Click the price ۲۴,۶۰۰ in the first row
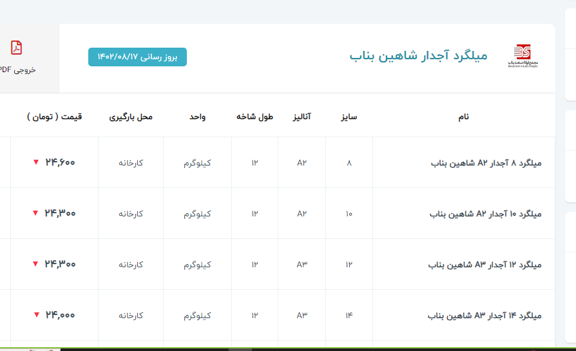This screenshot has height=351, width=576. [61, 162]
